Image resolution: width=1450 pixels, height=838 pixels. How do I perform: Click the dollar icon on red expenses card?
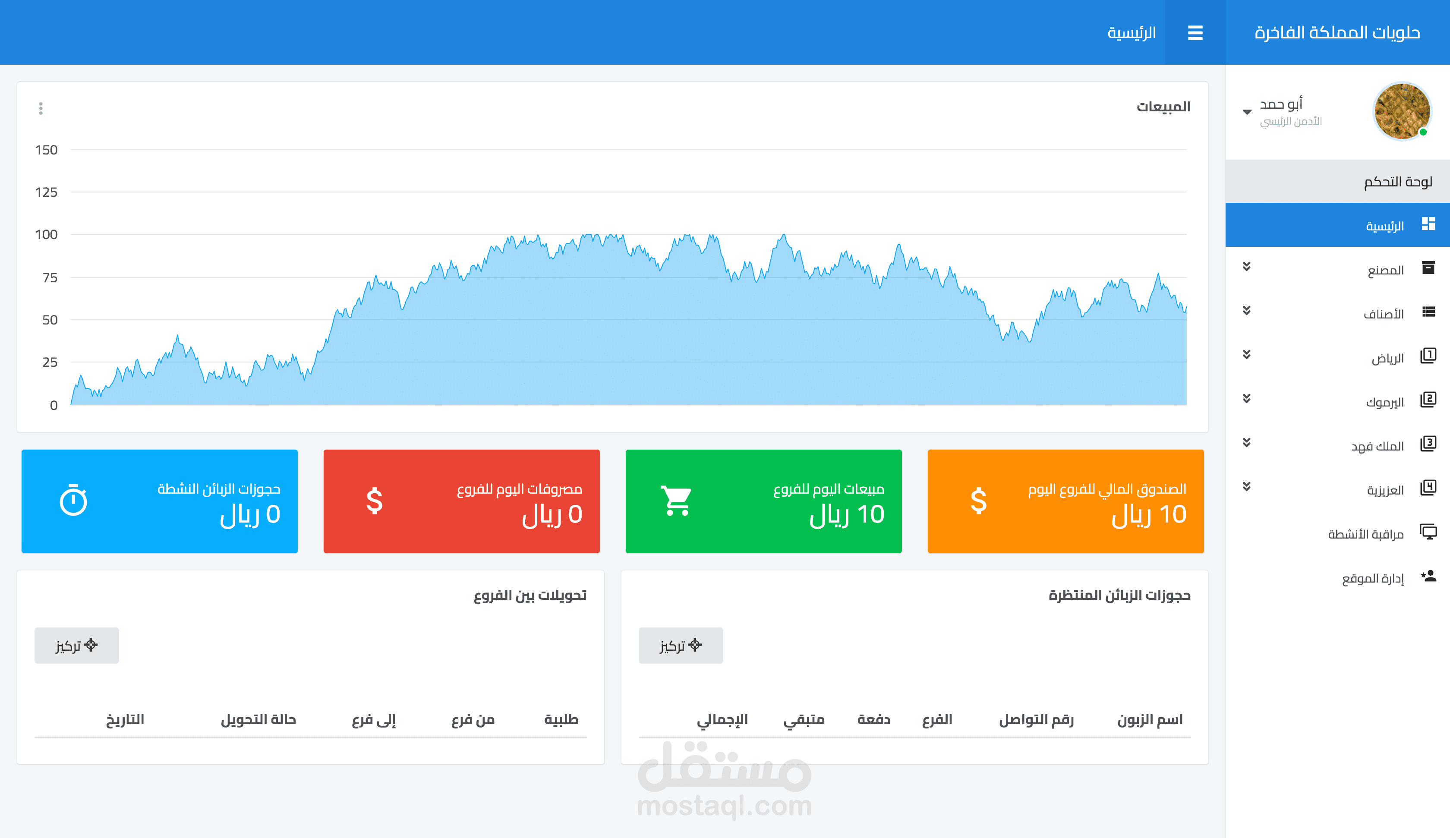375,501
